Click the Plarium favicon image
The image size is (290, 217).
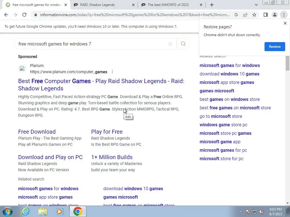click(x=22, y=68)
